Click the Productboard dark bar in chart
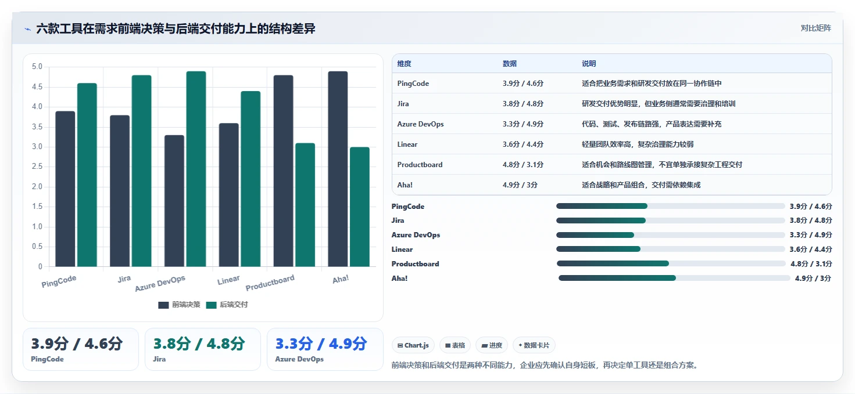 pyautogui.click(x=284, y=171)
